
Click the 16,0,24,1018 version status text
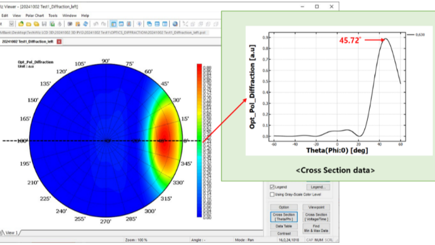[x=289, y=240]
